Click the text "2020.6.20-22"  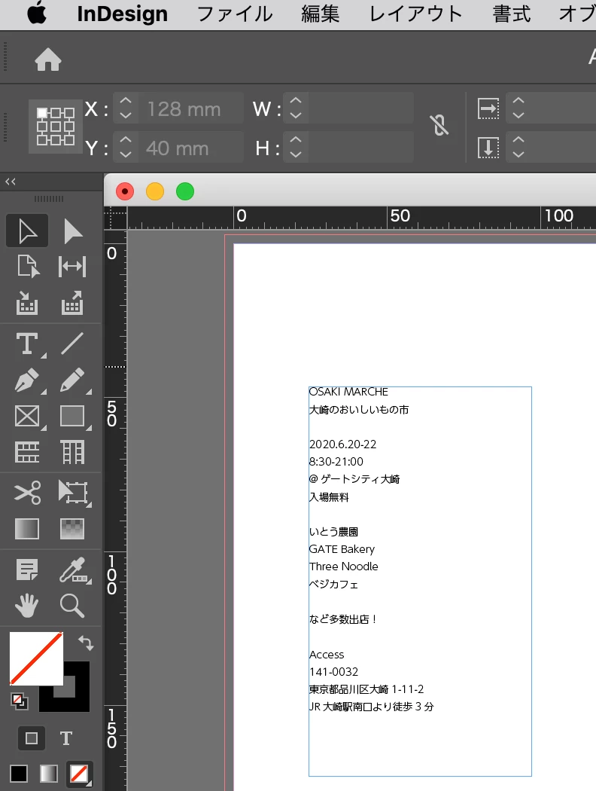(343, 444)
